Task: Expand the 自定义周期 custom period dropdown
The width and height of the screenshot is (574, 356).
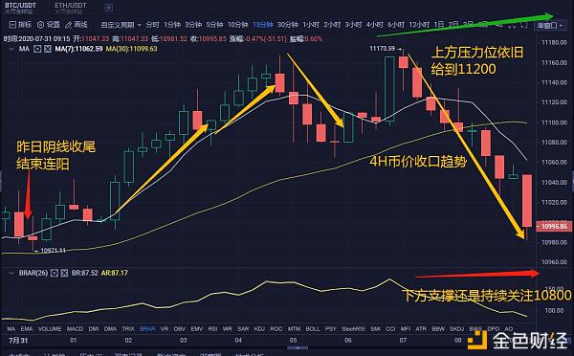Action: click(121, 25)
